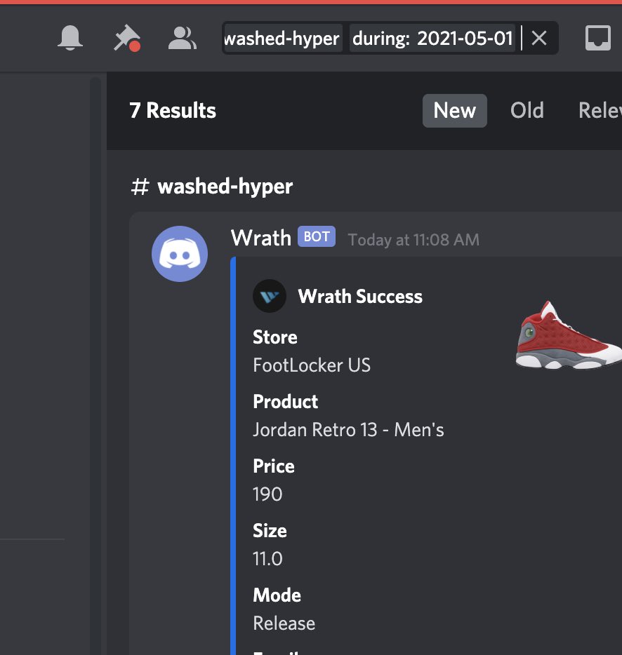Click the notification bell icon
Image resolution: width=622 pixels, height=655 pixels.
point(70,39)
